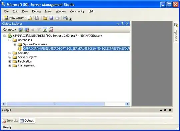Open the File menu
Screen dimensions: 180x131
[6, 11]
